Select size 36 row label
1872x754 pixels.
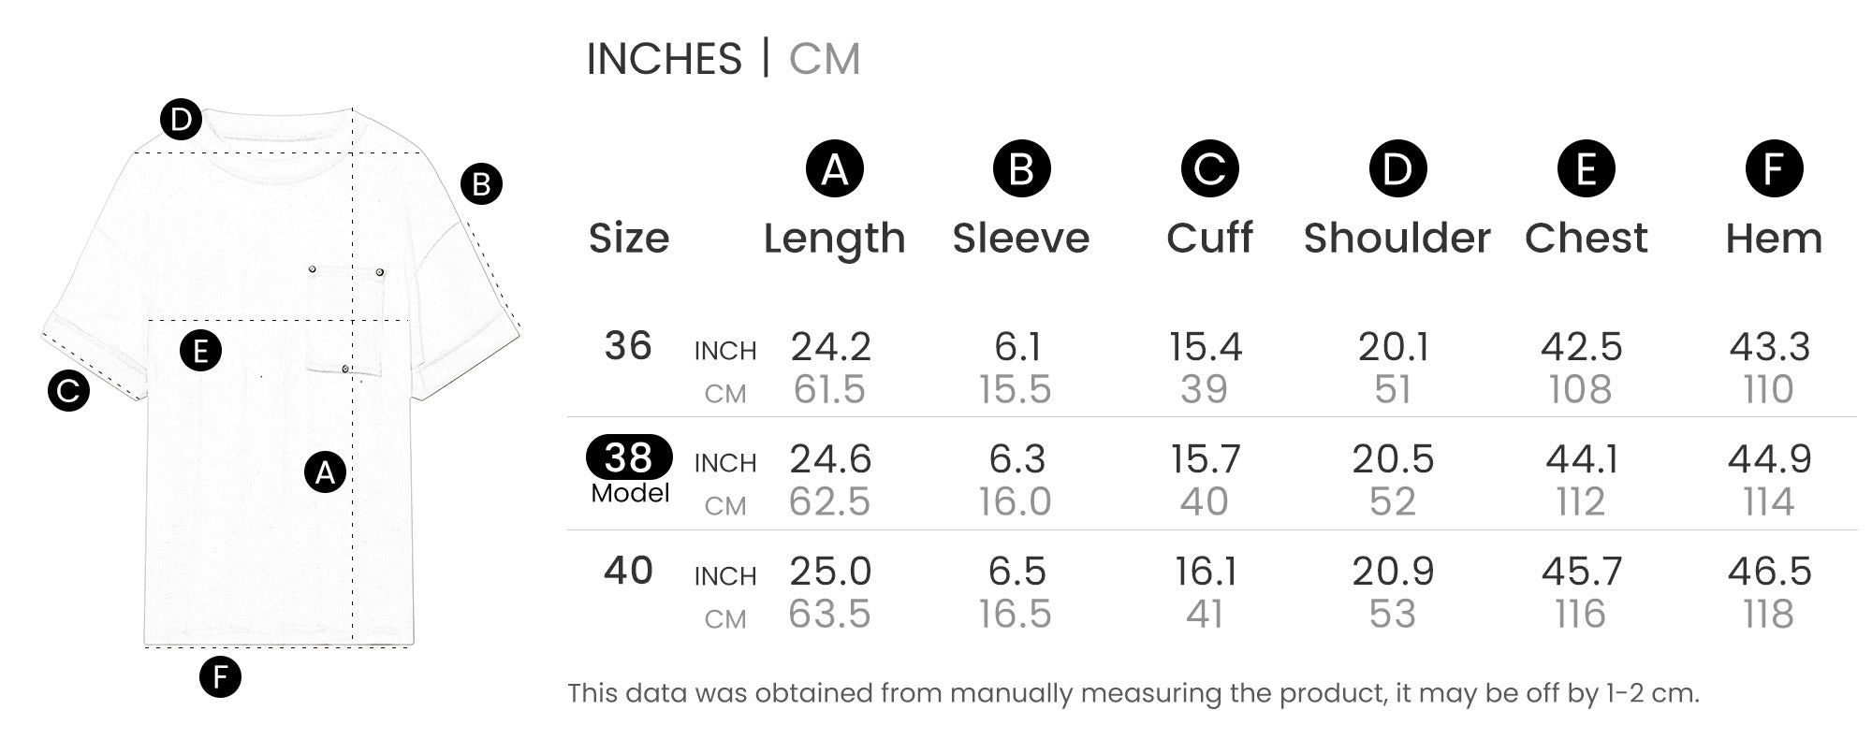click(628, 346)
